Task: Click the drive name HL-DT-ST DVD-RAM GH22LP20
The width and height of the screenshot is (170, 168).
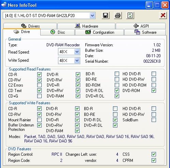Action: pos(48,15)
